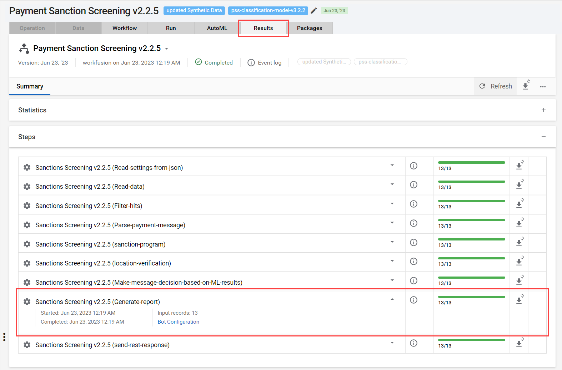Switch to the Workflow tab
The height and width of the screenshot is (370, 562).
click(x=125, y=28)
